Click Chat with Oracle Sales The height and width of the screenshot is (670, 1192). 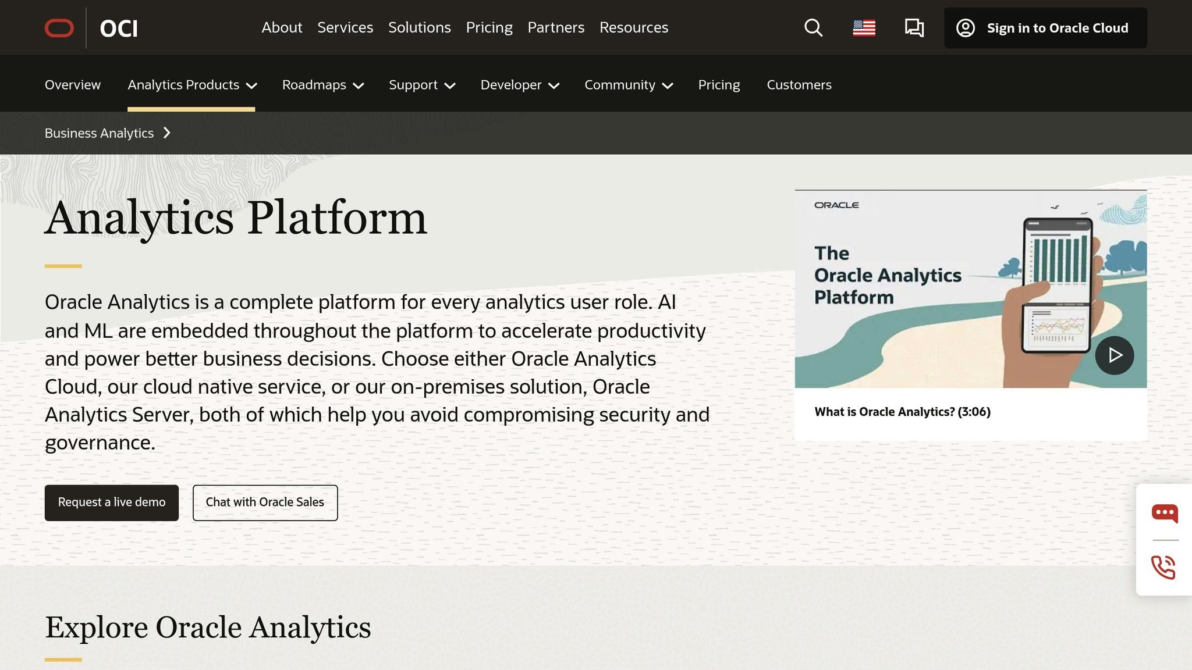[x=265, y=502]
